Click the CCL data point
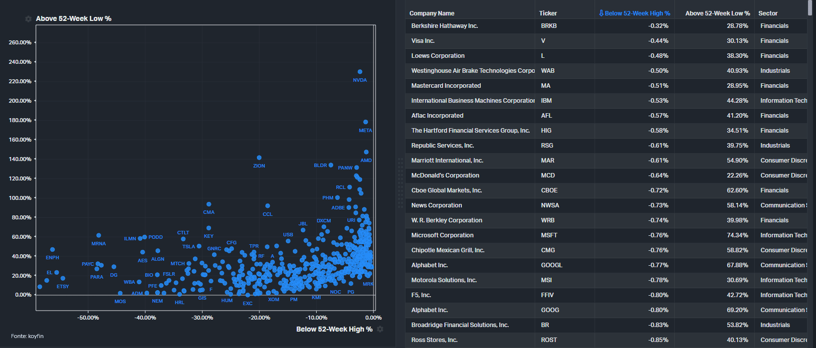The height and width of the screenshot is (348, 816). (x=268, y=206)
